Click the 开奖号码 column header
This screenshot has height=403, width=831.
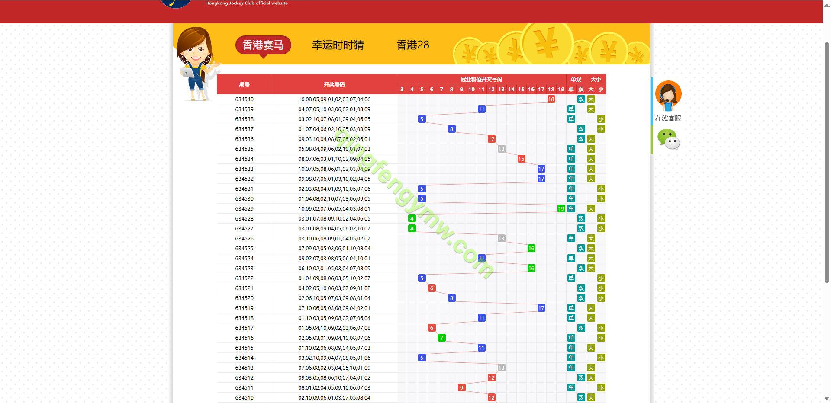coord(334,84)
